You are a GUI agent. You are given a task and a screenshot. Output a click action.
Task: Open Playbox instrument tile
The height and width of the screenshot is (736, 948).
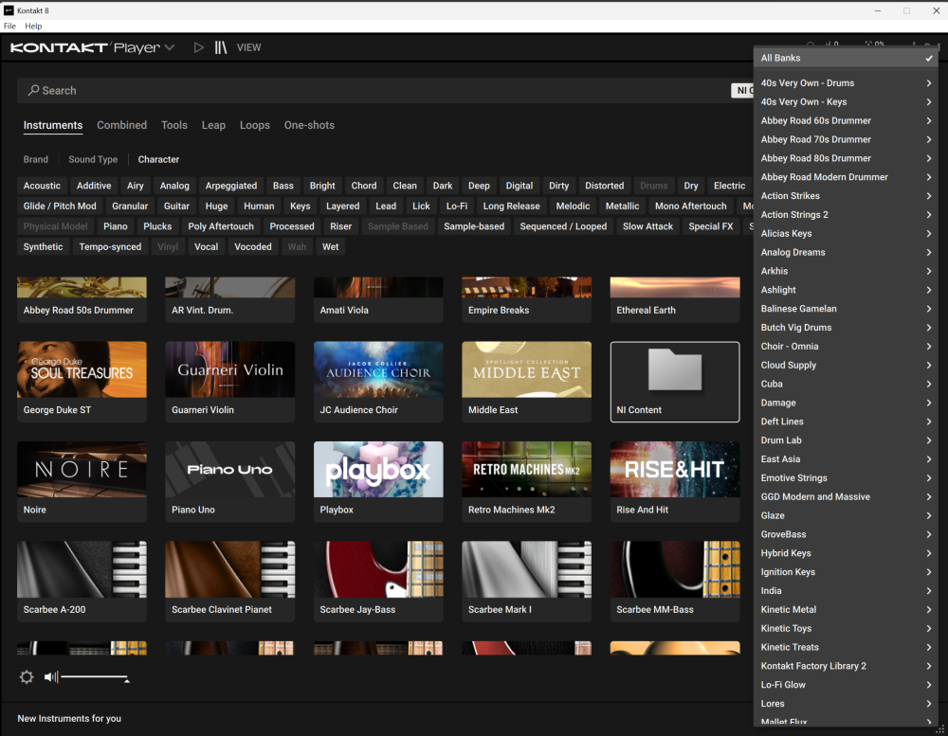coord(378,481)
